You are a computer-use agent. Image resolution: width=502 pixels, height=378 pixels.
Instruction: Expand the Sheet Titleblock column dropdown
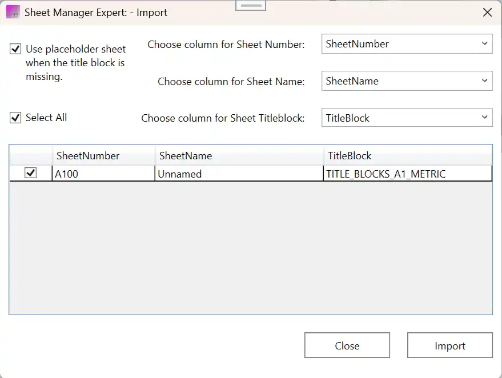(407, 118)
